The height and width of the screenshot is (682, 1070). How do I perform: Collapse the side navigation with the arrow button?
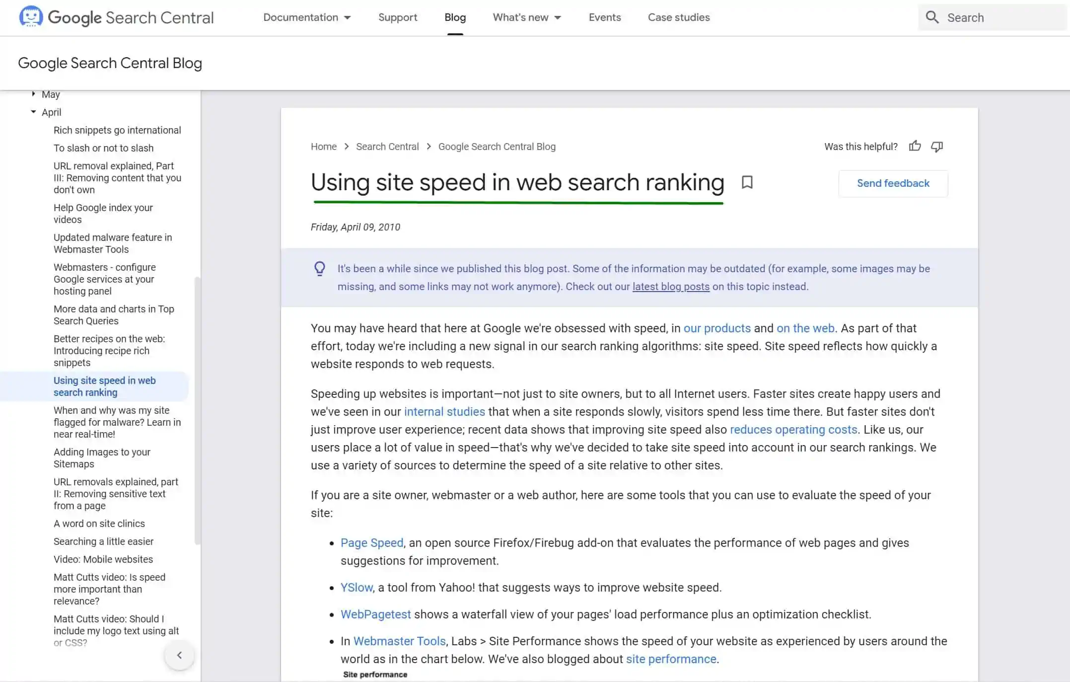click(179, 655)
